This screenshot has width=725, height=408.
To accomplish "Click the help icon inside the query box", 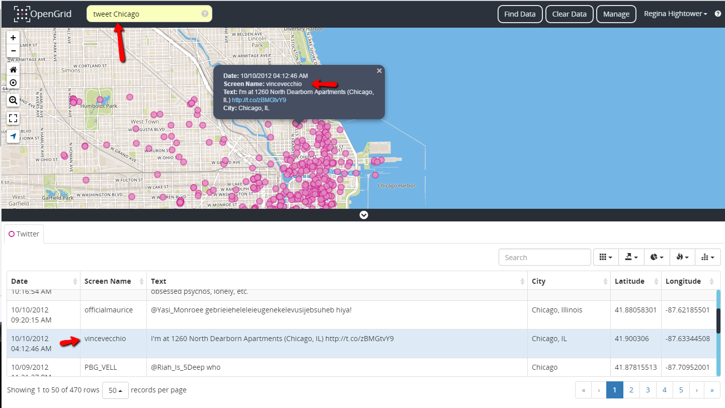I will pos(205,14).
